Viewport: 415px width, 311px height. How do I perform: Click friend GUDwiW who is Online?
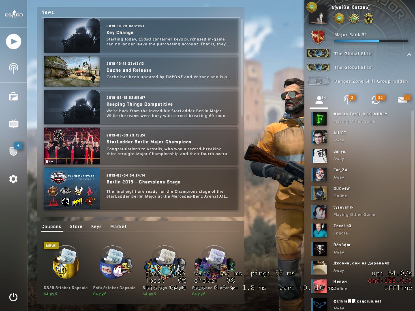360,192
